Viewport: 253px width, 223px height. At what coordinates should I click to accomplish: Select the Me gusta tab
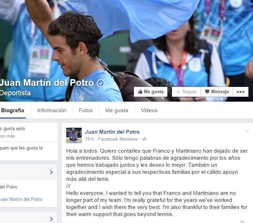pyautogui.click(x=117, y=110)
